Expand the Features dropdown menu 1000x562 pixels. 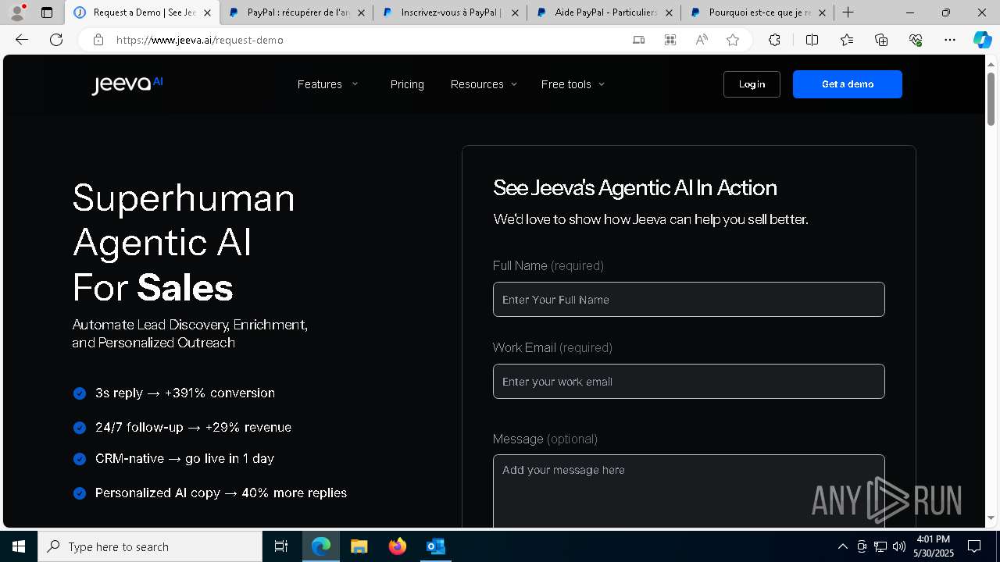tap(327, 84)
